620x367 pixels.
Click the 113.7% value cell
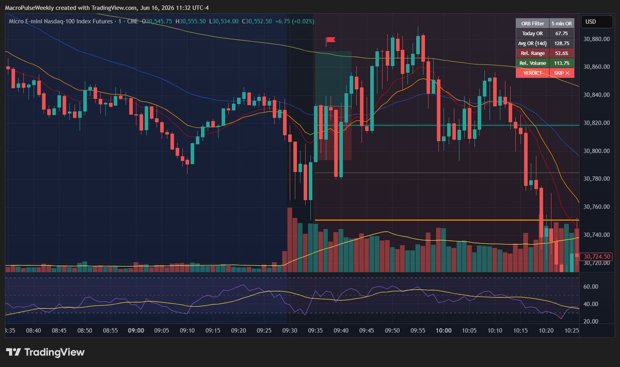click(x=561, y=63)
